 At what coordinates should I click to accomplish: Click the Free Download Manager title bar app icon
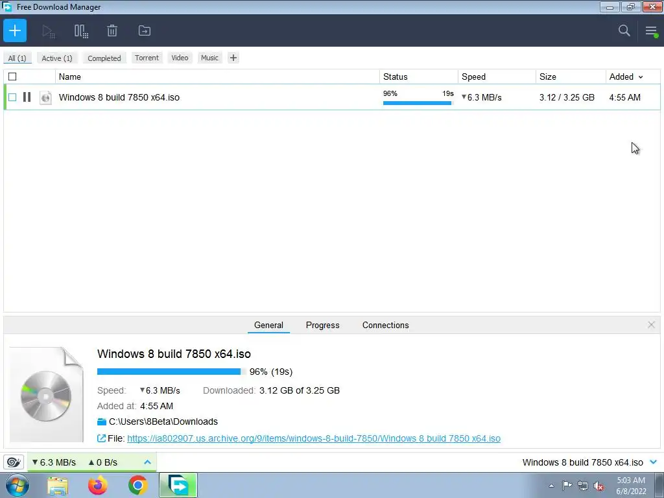[6, 6]
